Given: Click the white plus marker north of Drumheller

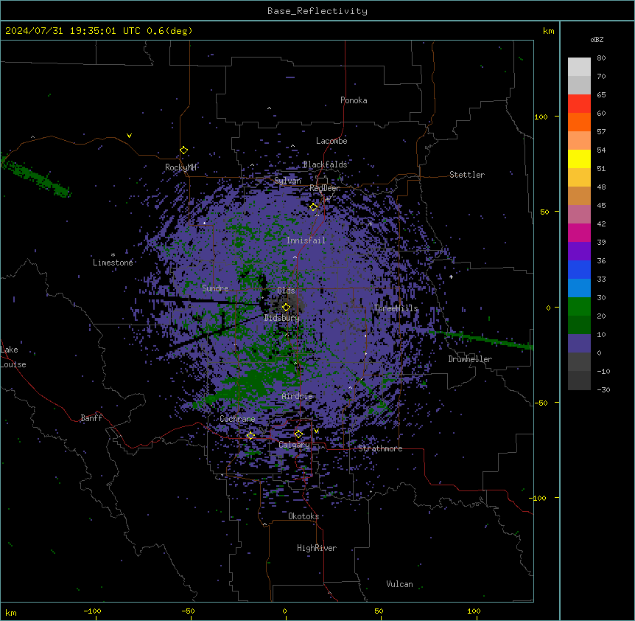Looking at the screenshot, I should point(451,277).
